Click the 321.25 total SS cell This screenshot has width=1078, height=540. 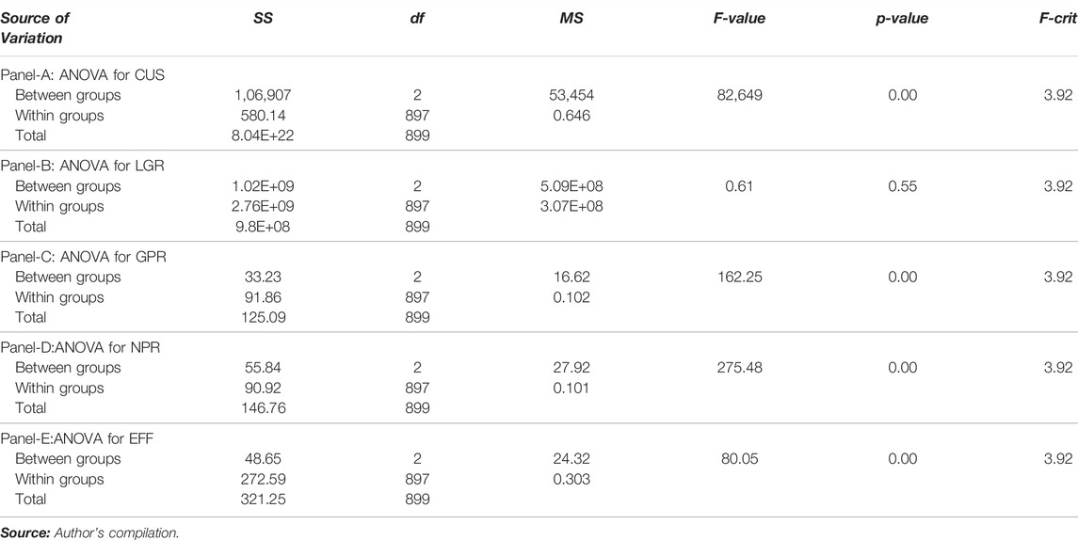coord(264,499)
